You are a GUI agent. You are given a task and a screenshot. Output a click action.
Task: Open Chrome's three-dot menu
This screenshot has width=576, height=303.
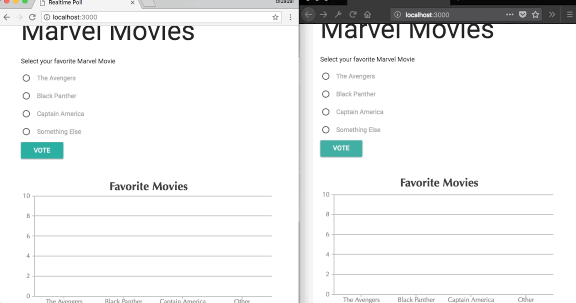point(290,17)
